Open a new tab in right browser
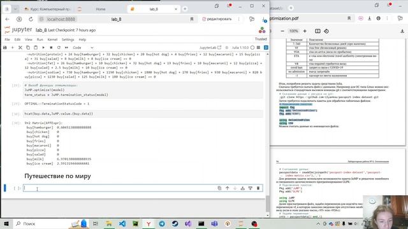The width and height of the screenshot is (408, 229). (x=291, y=8)
